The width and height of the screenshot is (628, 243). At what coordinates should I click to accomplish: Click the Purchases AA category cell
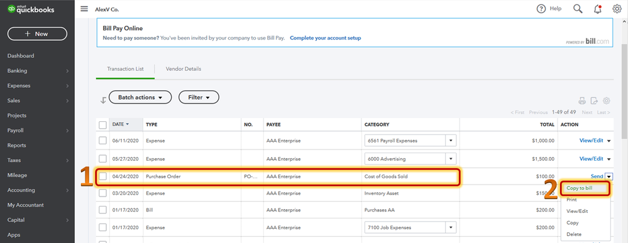point(380,210)
